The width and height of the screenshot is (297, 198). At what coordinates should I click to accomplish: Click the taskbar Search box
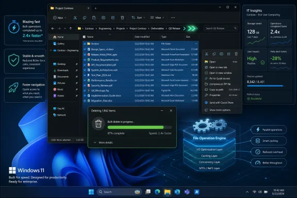tap(119, 192)
